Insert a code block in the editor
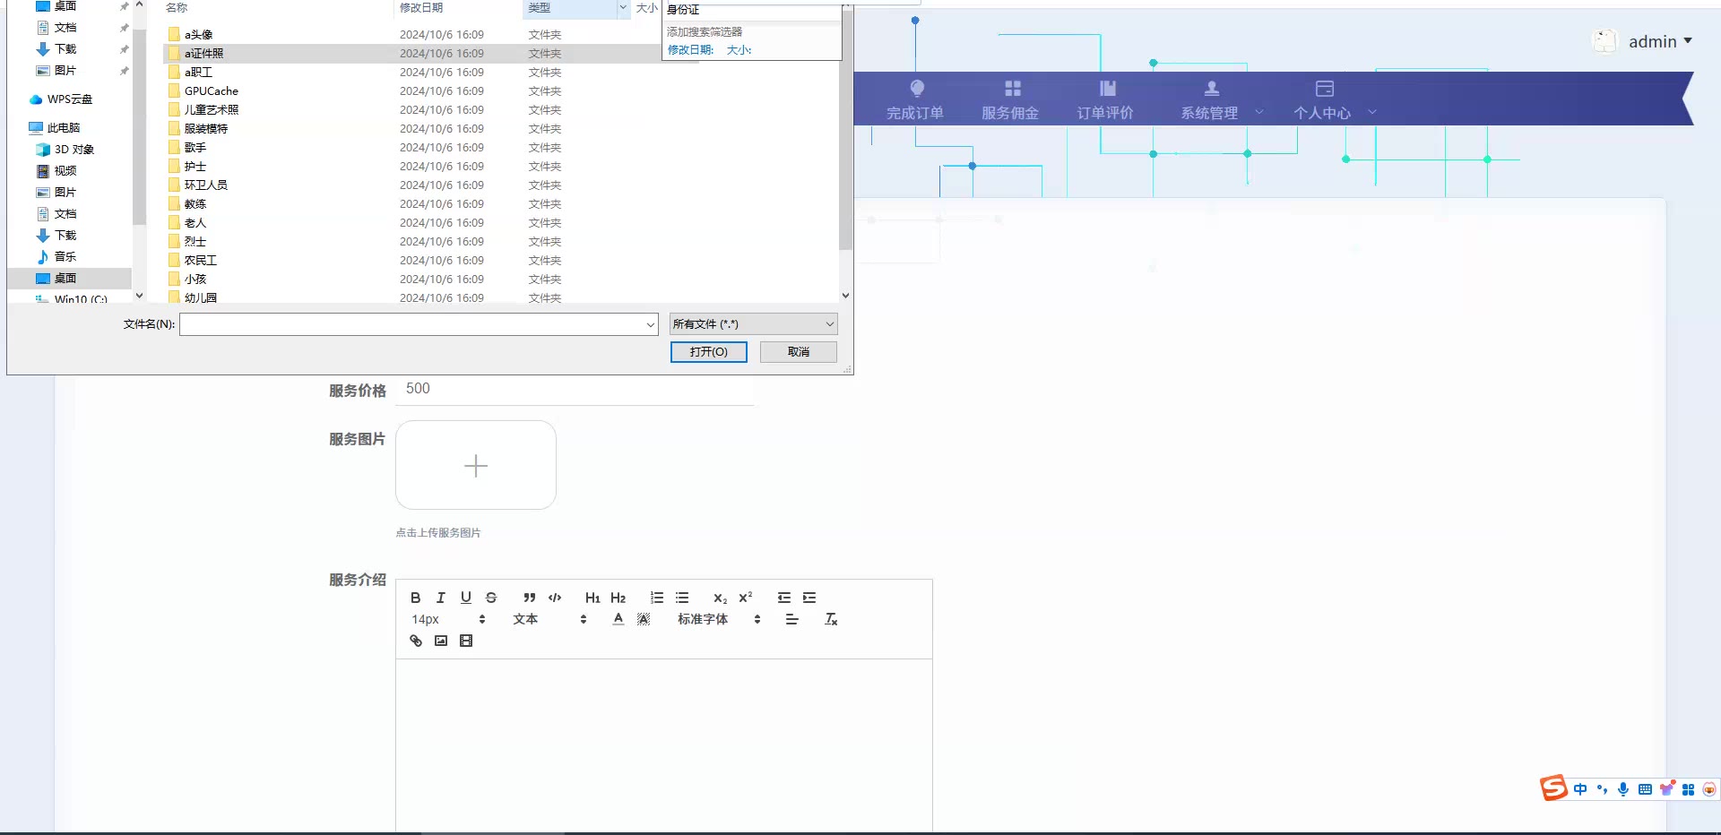This screenshot has height=835, width=1721. [x=555, y=598]
